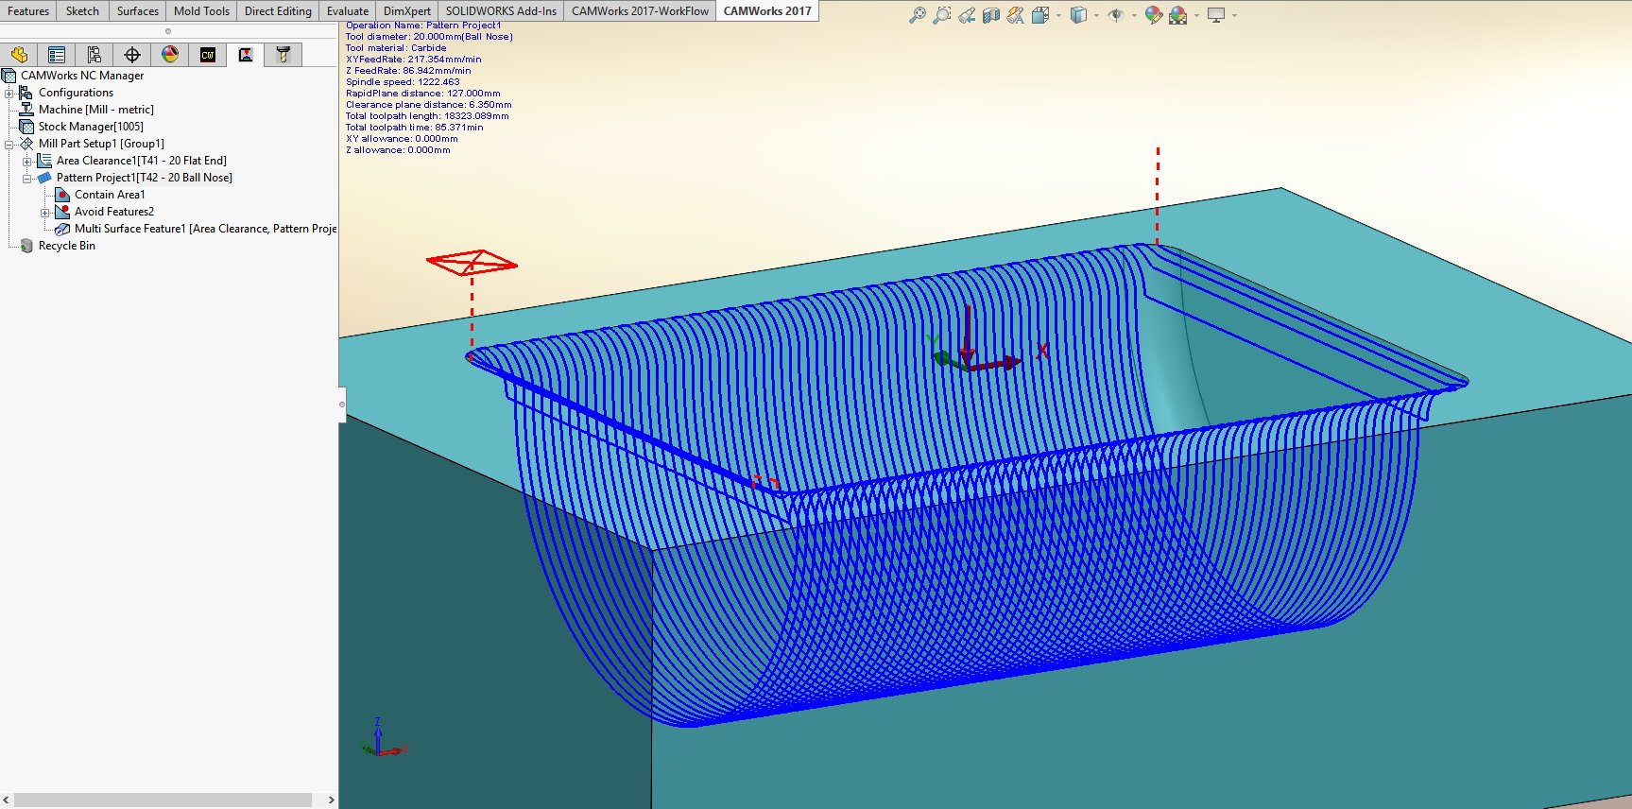
Task: Expand the Area Clearance1 operation node
Action: (27, 161)
